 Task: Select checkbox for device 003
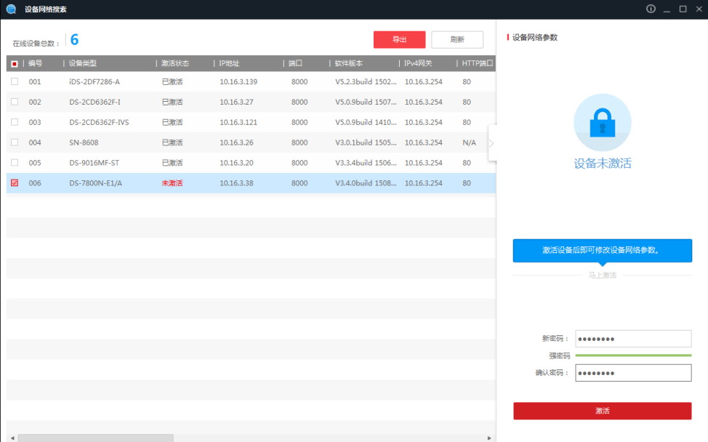(x=15, y=122)
